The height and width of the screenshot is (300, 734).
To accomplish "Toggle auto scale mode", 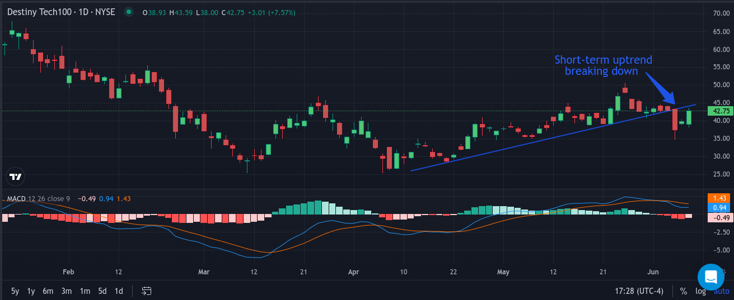I will point(722,291).
